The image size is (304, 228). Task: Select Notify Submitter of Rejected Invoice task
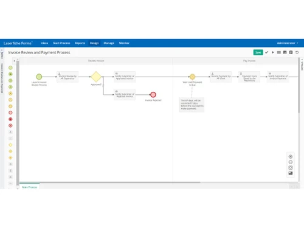125,95
